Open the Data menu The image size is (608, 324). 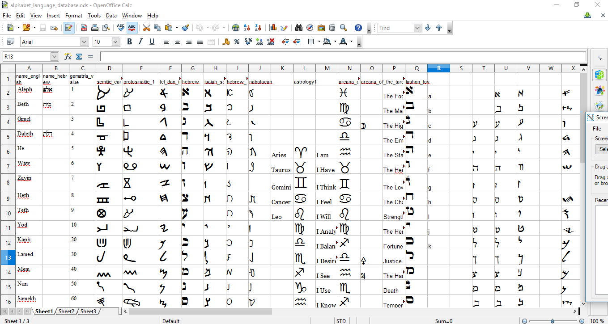[111, 15]
